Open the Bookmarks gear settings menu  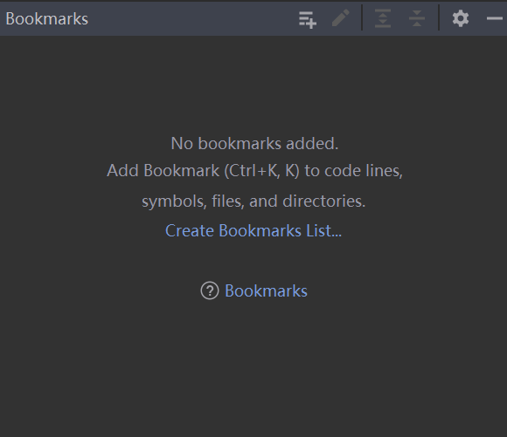pyautogui.click(x=461, y=18)
